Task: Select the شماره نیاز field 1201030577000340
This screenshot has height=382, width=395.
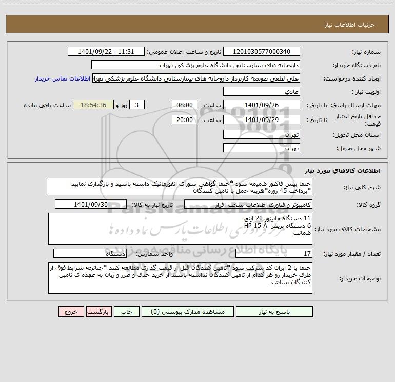Action: (x=262, y=51)
